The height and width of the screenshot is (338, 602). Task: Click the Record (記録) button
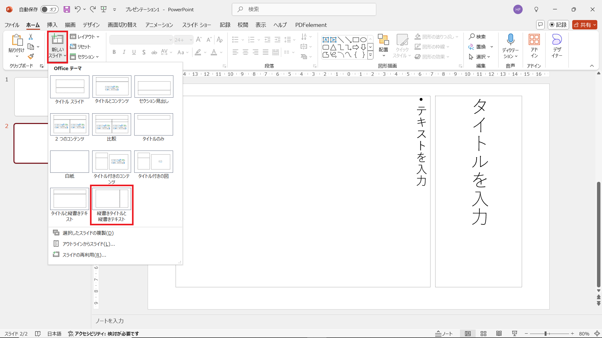pos(558,25)
